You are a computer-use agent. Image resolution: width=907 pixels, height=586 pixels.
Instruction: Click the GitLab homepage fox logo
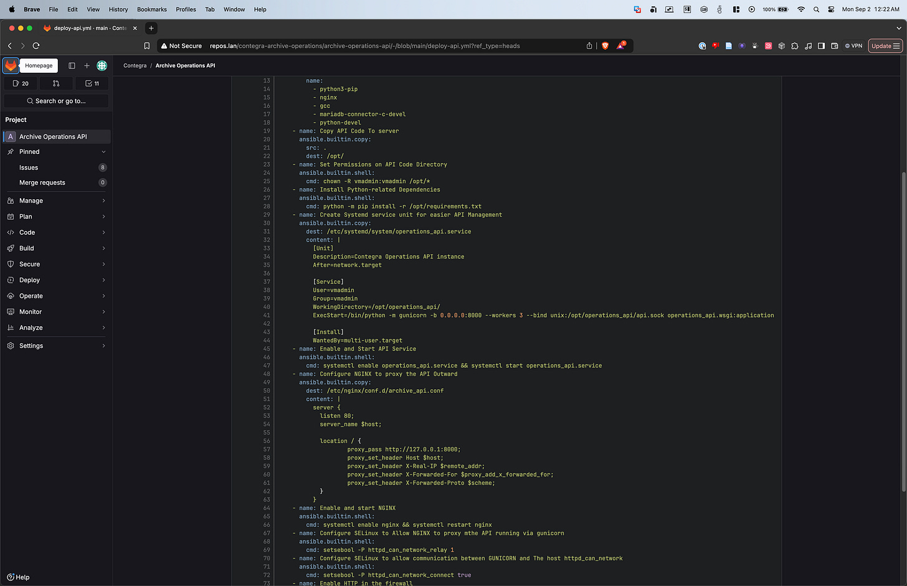point(11,65)
